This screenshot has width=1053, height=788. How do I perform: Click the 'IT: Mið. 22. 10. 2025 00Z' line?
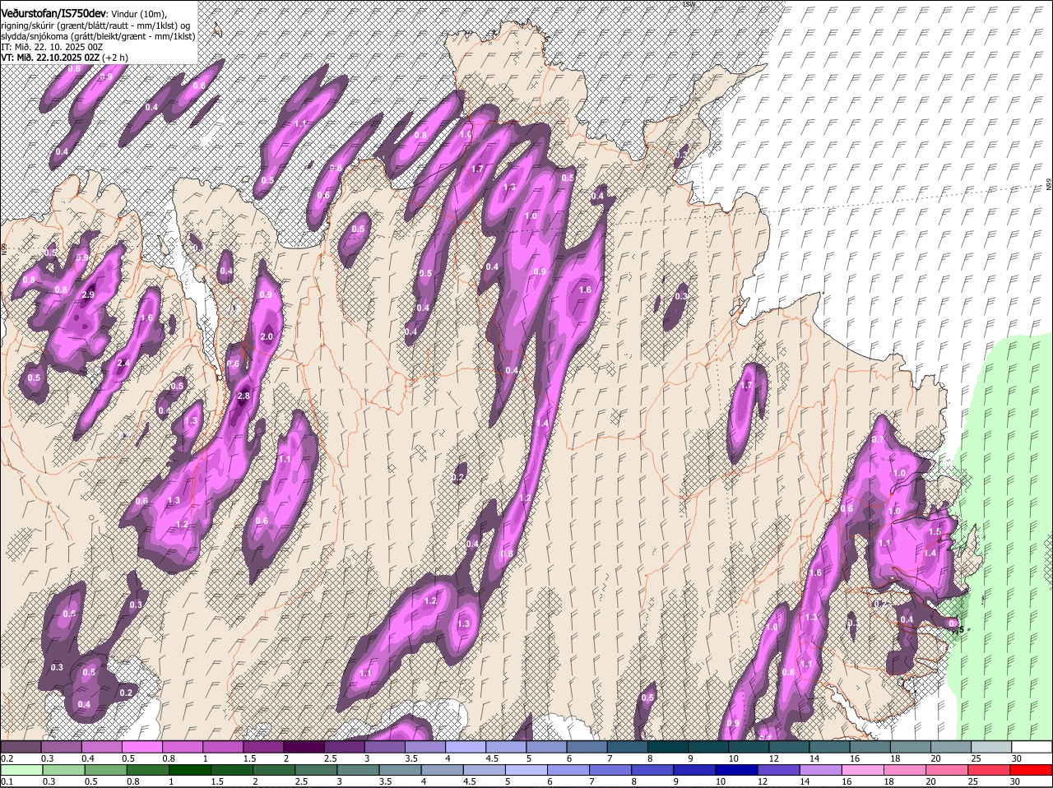(53, 47)
